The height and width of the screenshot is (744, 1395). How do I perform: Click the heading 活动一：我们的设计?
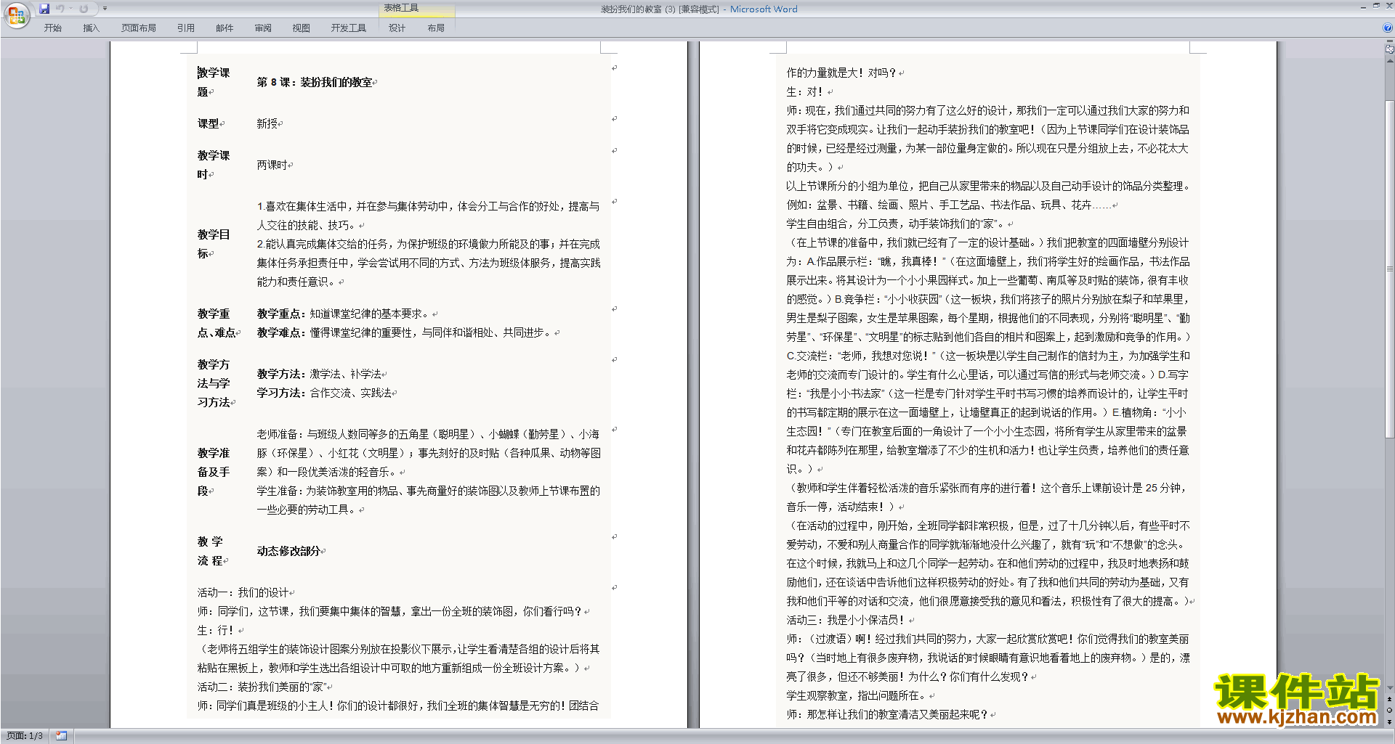click(x=243, y=592)
